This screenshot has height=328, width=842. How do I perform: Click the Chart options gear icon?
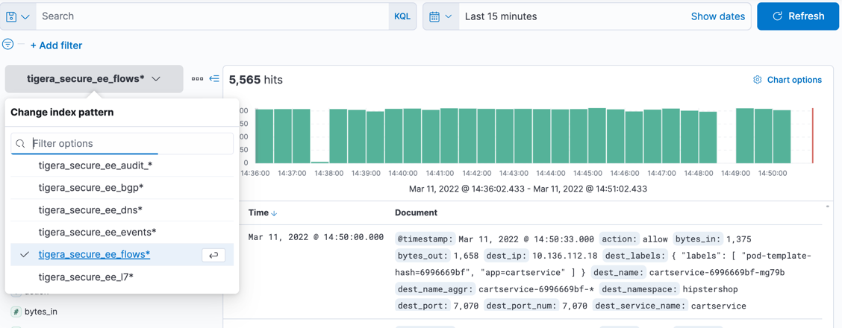[757, 80]
